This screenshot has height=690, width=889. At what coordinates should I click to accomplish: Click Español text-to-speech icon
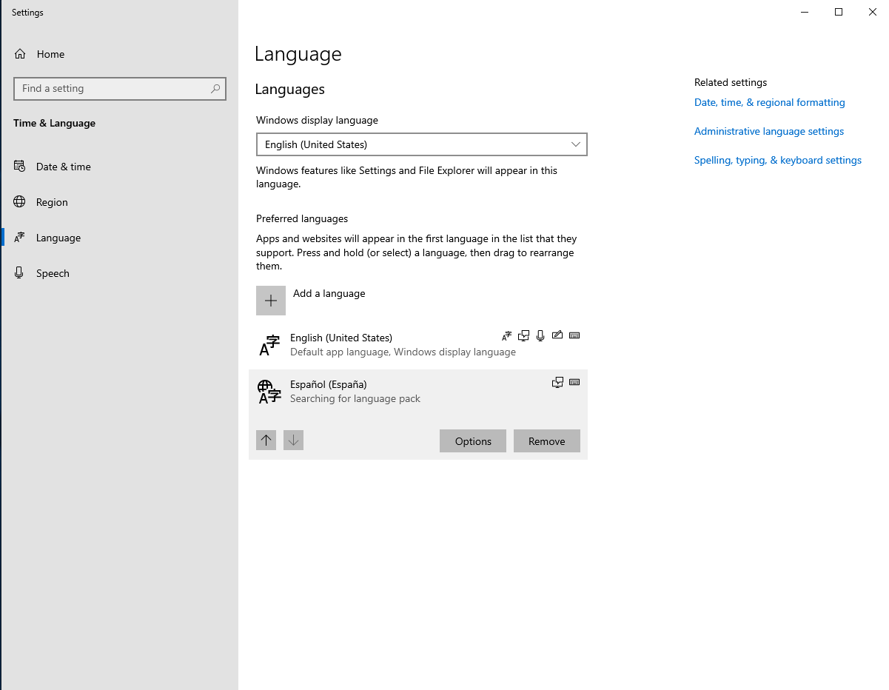pyautogui.click(x=557, y=382)
